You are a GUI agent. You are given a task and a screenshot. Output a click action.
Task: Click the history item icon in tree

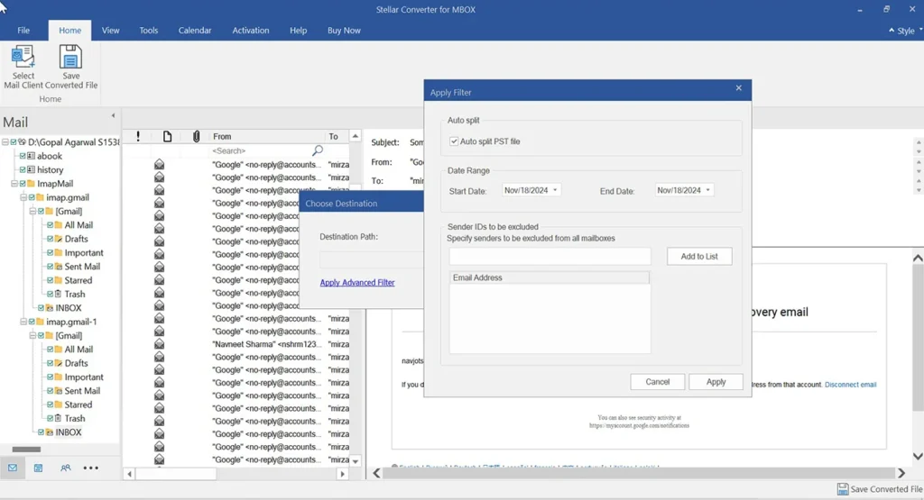[31, 169]
